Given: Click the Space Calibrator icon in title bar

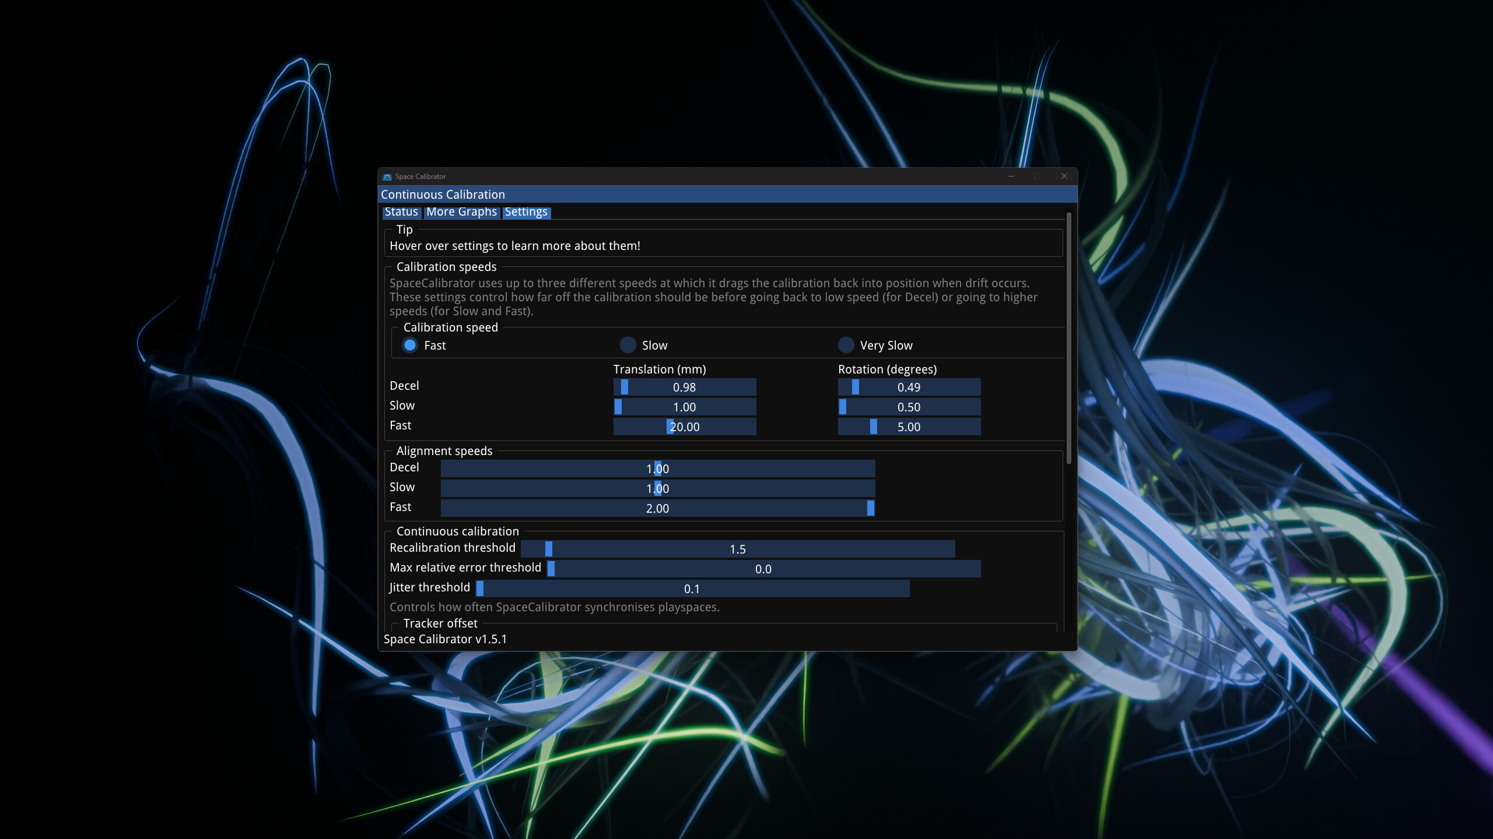Looking at the screenshot, I should coord(387,176).
